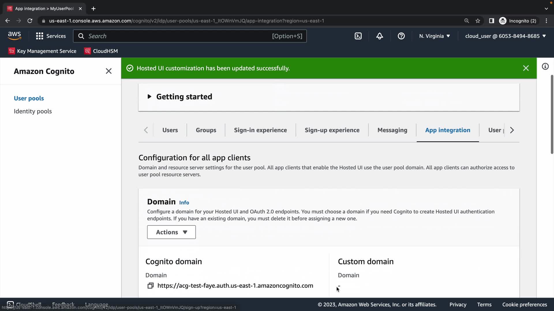Open the info panel icon at right edge
554x311 pixels.
point(545,67)
